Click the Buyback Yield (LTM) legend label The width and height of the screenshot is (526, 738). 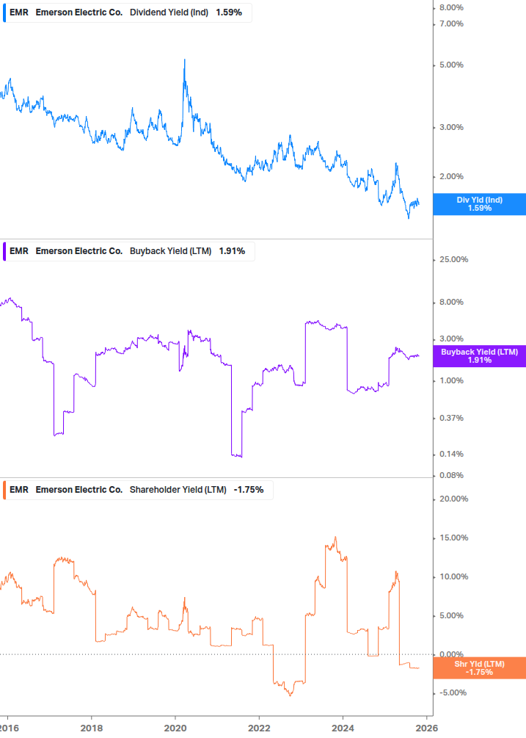[170, 251]
